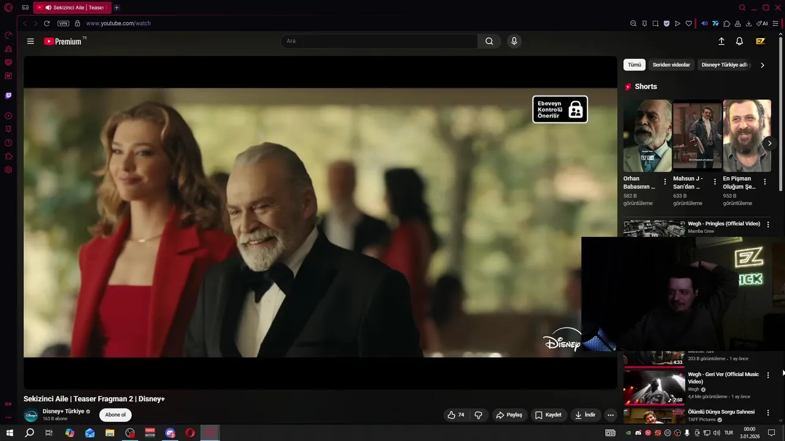Open Windows taskbar search
Image resolution: width=785 pixels, height=441 pixels.
[29, 432]
